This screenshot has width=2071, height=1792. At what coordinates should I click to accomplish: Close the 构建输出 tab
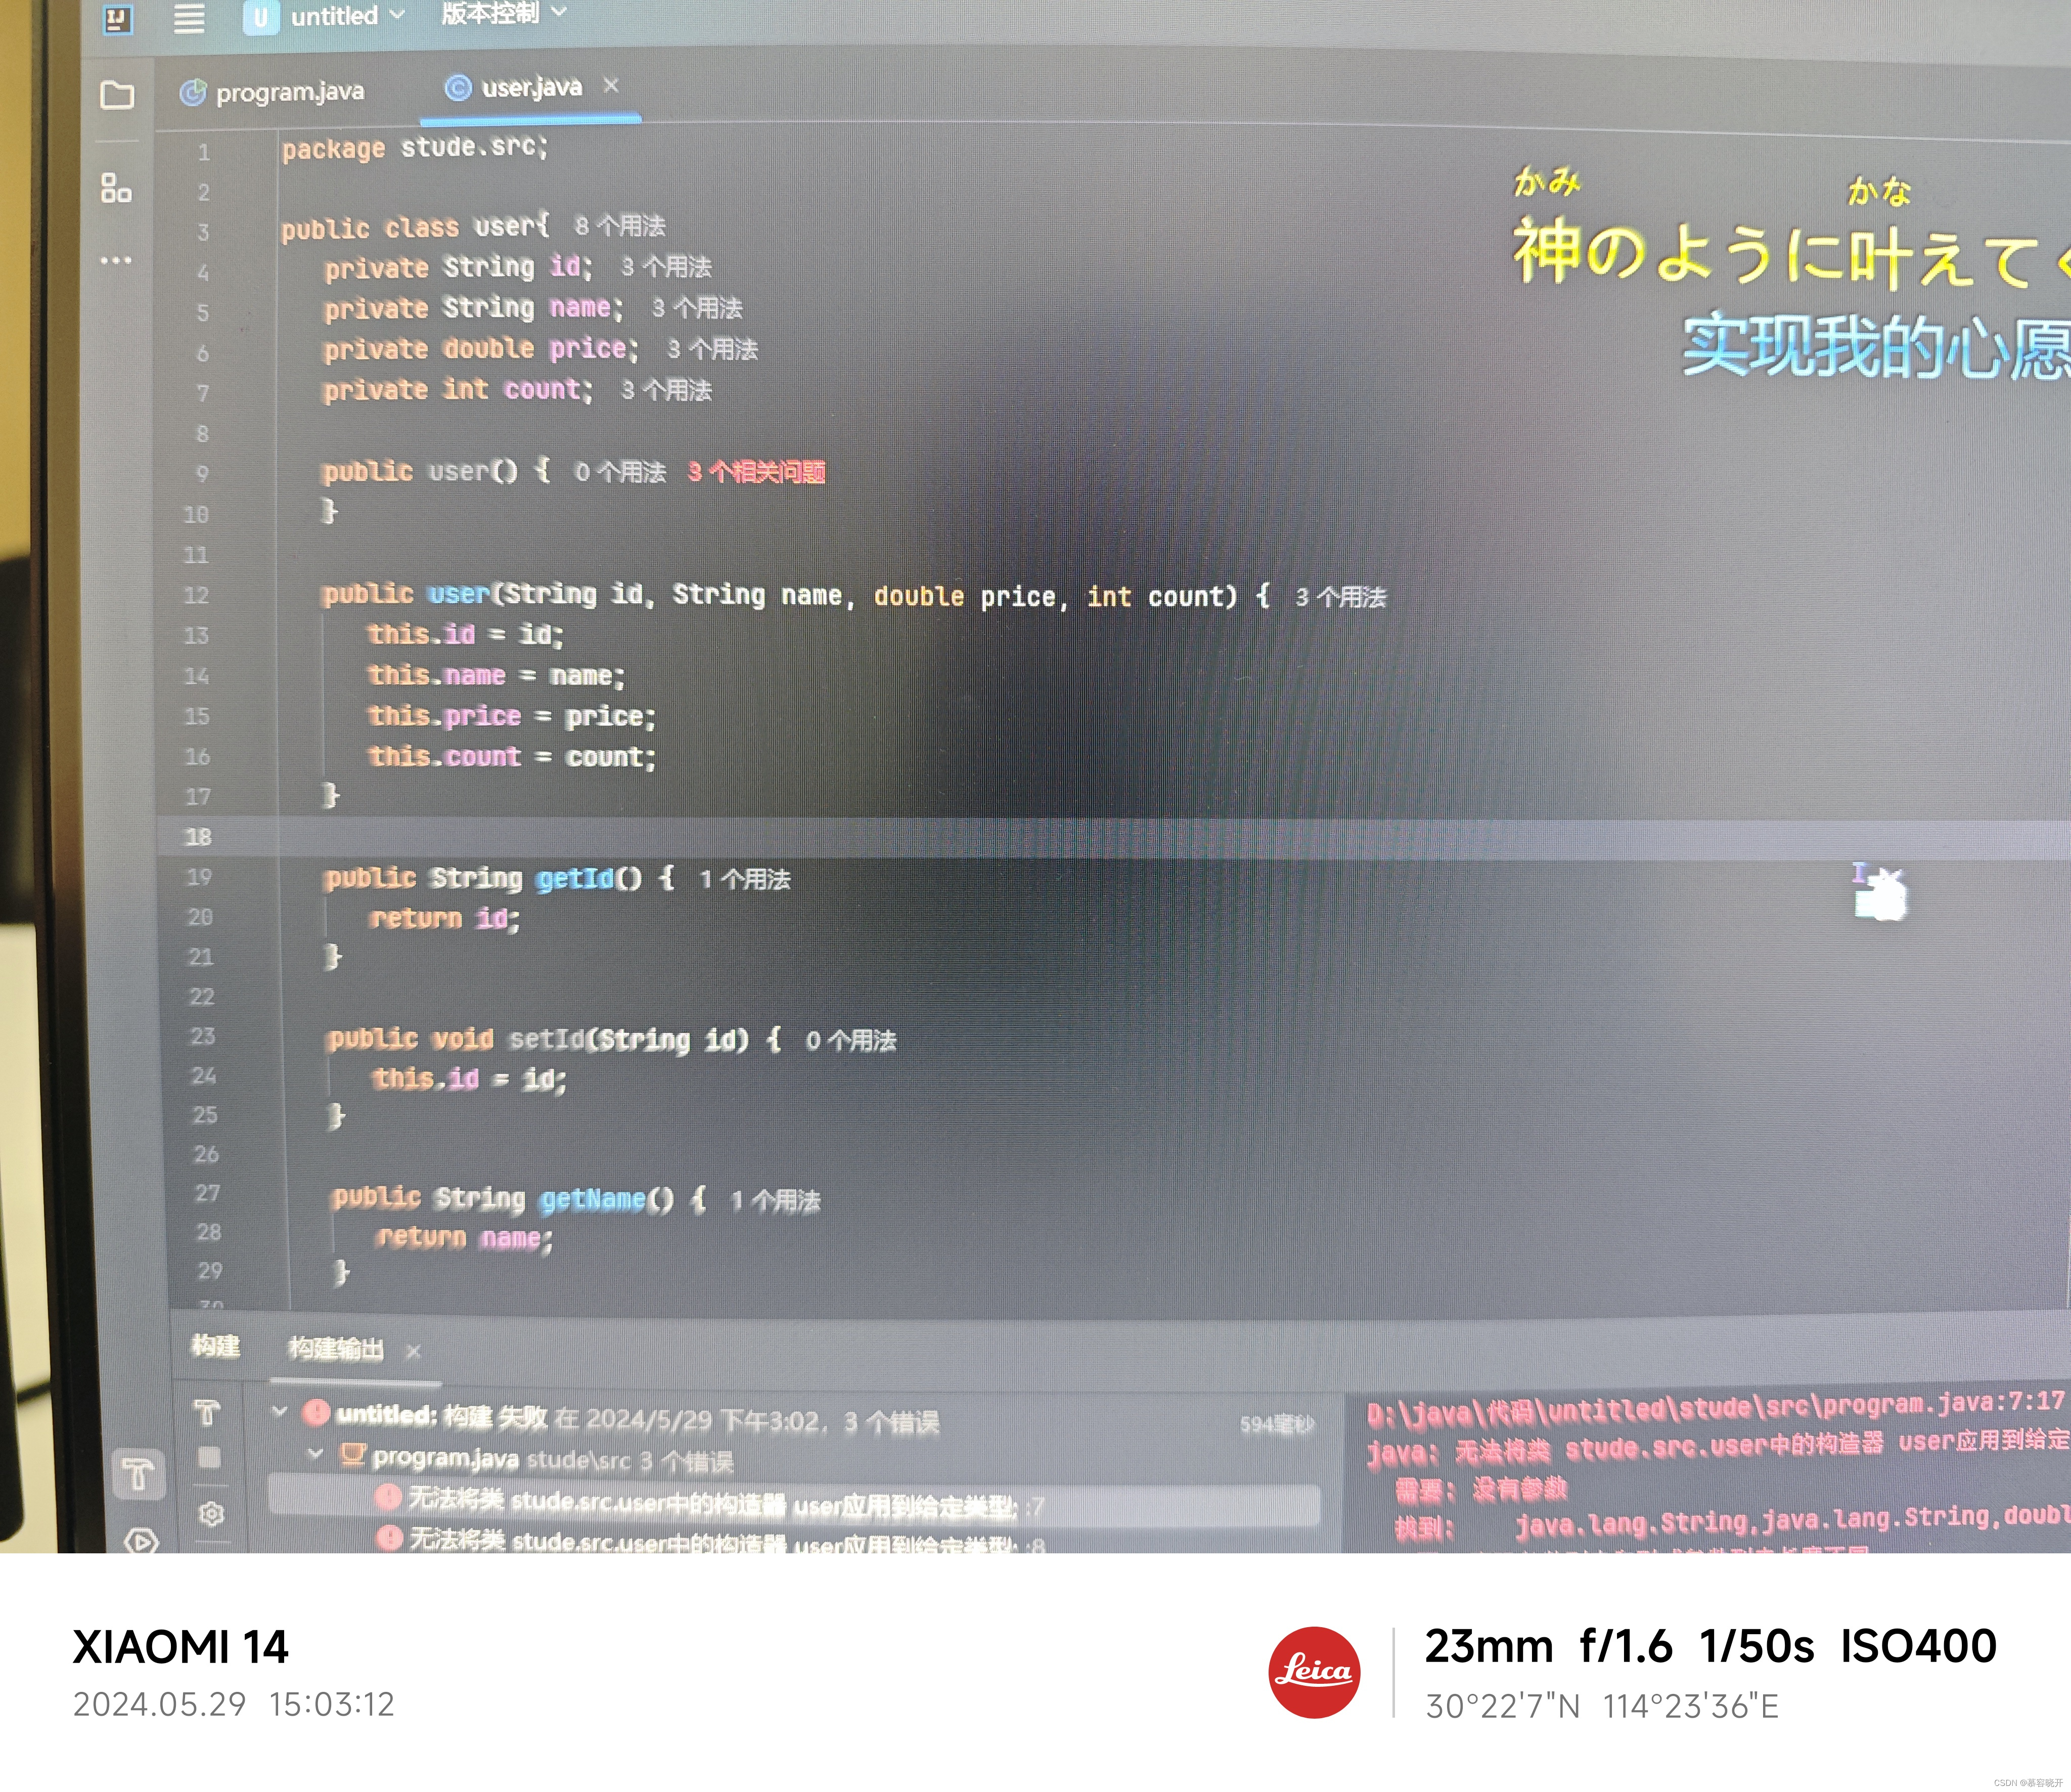click(413, 1351)
